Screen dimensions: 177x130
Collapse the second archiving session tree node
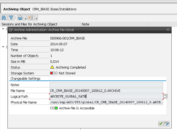click(3, 47)
